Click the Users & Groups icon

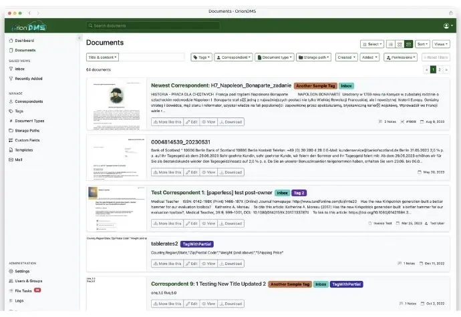tap(11, 281)
